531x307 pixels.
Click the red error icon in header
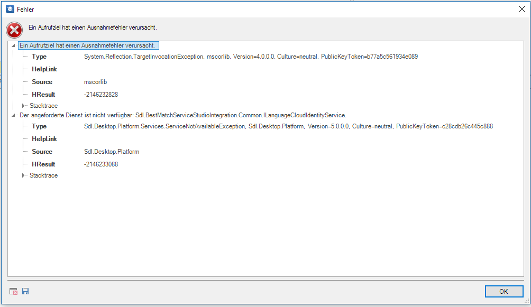14,31
